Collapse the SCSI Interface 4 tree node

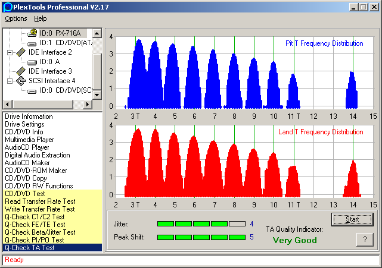(x=10, y=81)
